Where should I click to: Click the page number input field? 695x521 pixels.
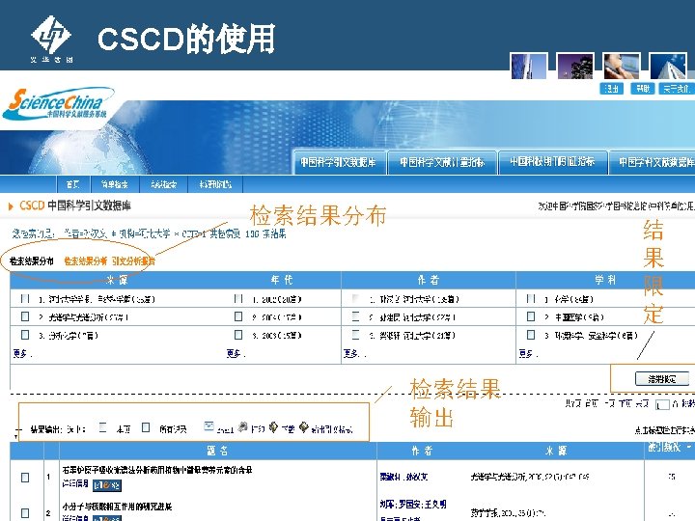662,404
